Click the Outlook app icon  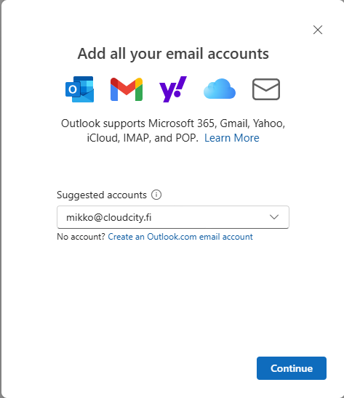[79, 89]
